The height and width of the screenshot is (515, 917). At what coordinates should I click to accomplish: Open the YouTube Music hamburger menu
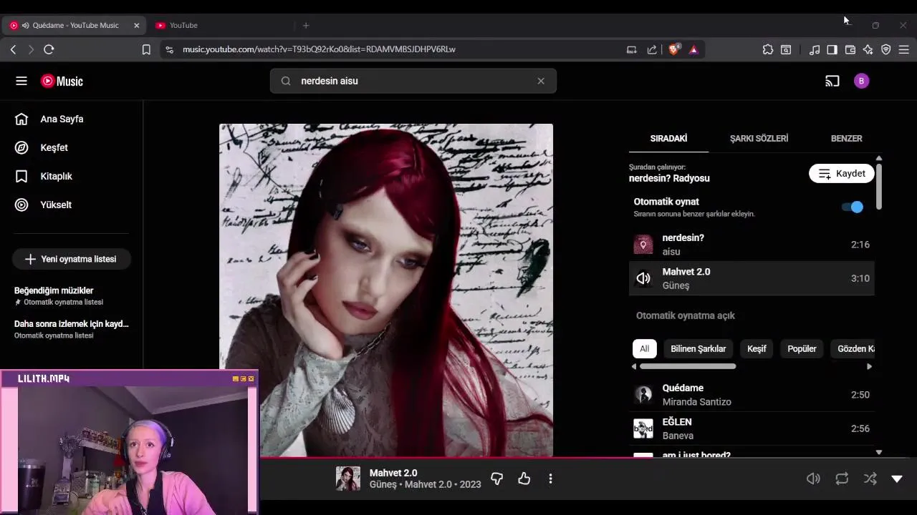[x=21, y=81]
